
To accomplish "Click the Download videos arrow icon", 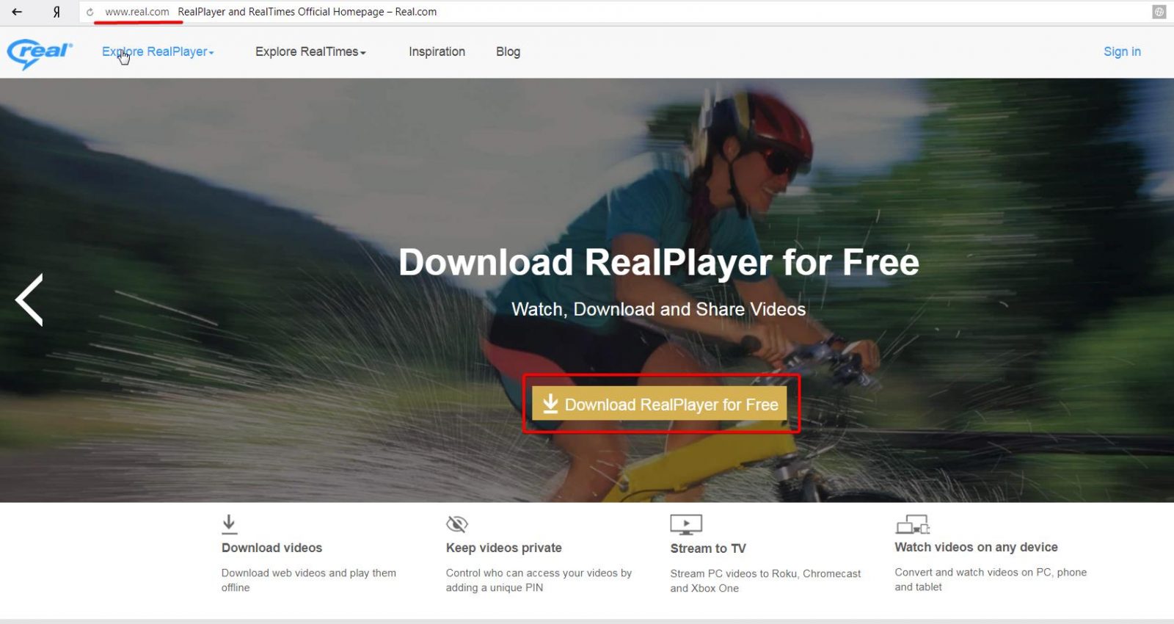I will coord(229,524).
